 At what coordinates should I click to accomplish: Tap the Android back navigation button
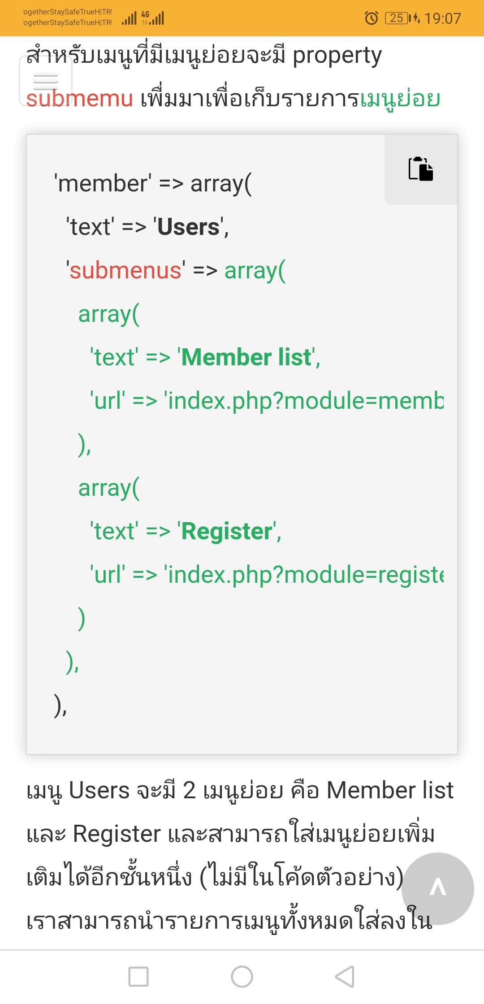[x=345, y=976]
